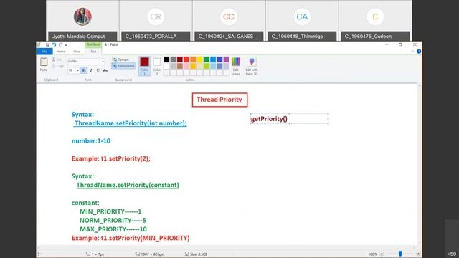Toggle Italic formatting button
The image size is (459, 258).
(x=91, y=70)
